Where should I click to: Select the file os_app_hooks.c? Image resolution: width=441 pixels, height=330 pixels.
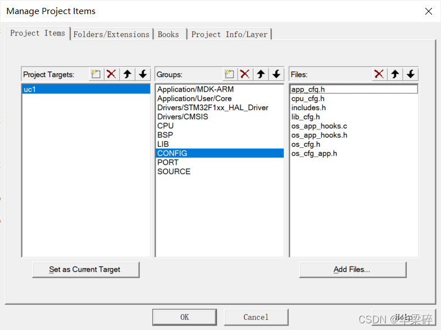[x=354, y=126]
